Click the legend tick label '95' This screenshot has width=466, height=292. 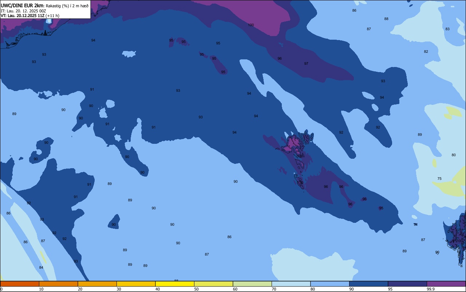pos(390,289)
